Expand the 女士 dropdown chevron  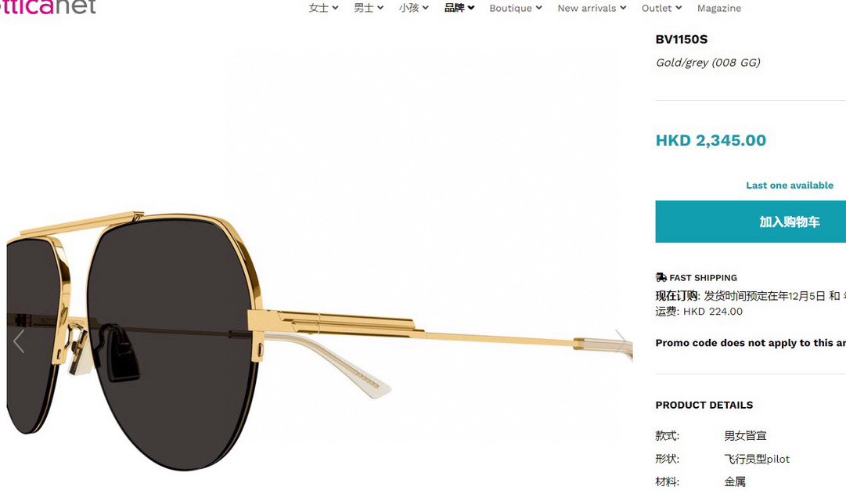pos(335,8)
